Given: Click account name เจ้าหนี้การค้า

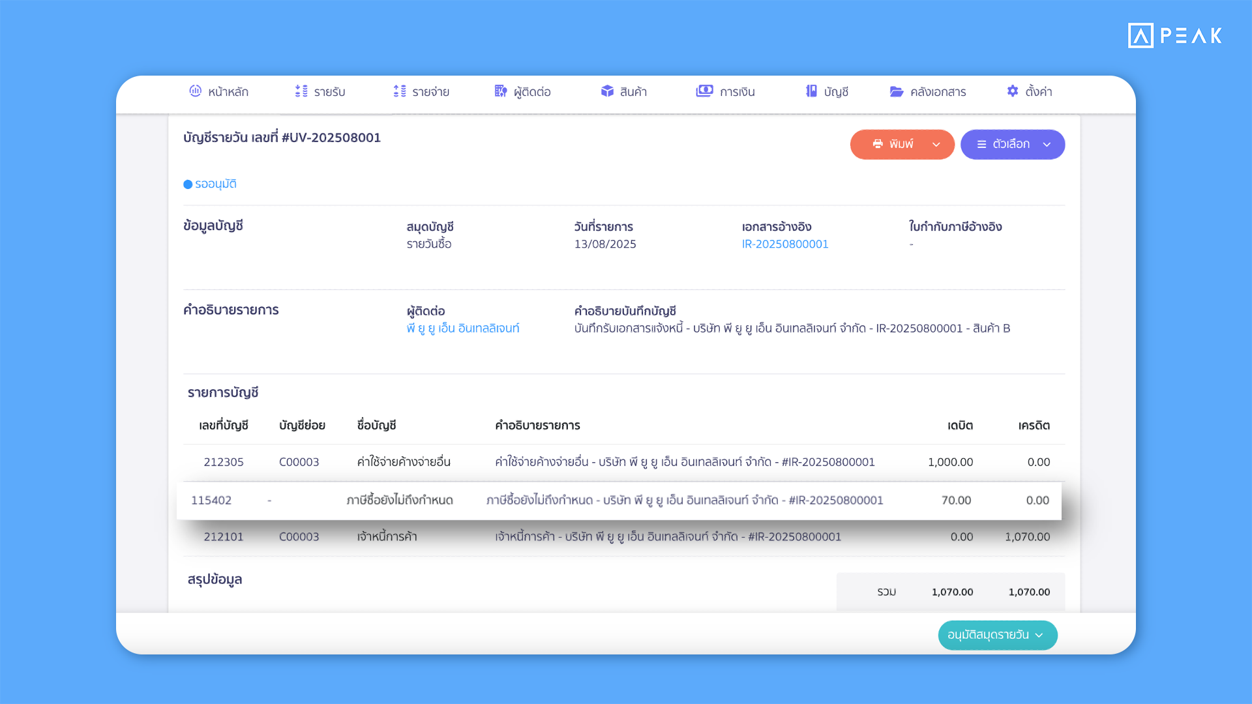Looking at the screenshot, I should [387, 537].
